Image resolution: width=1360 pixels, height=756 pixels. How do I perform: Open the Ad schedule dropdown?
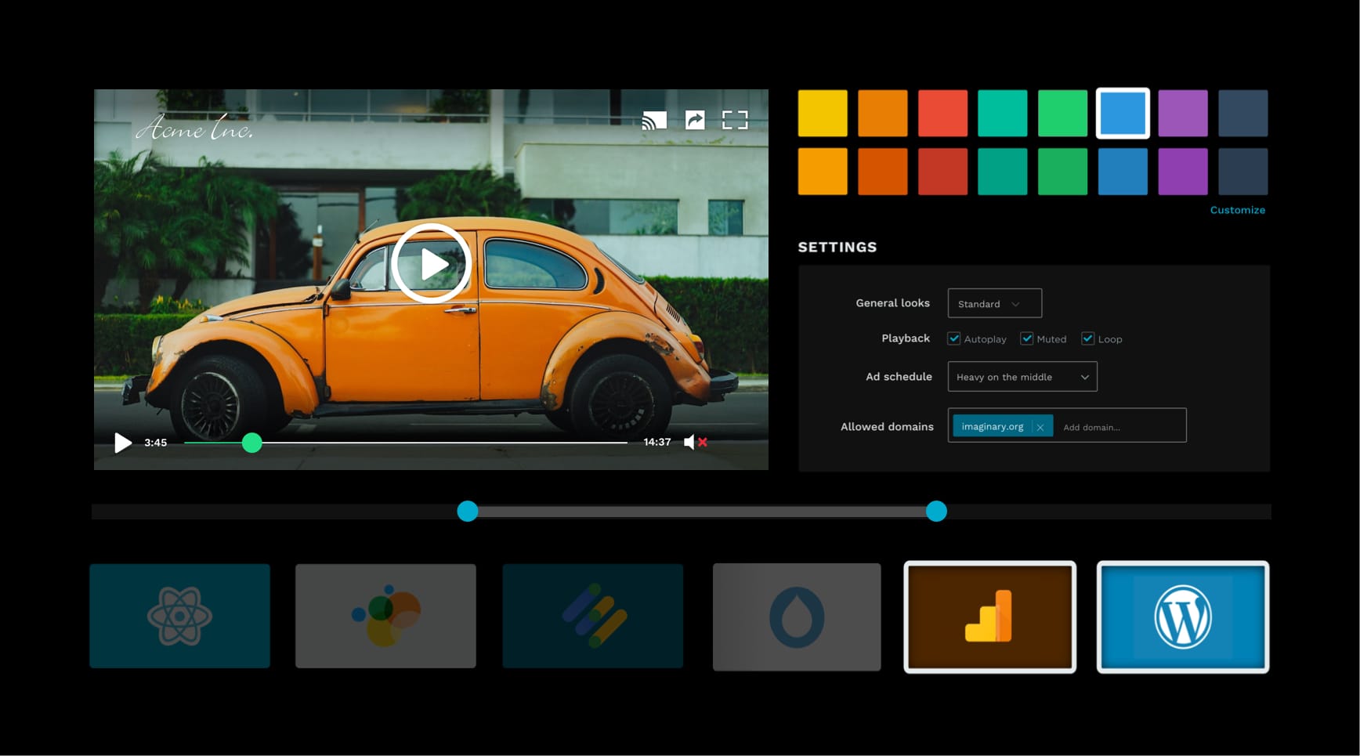pyautogui.click(x=1022, y=377)
